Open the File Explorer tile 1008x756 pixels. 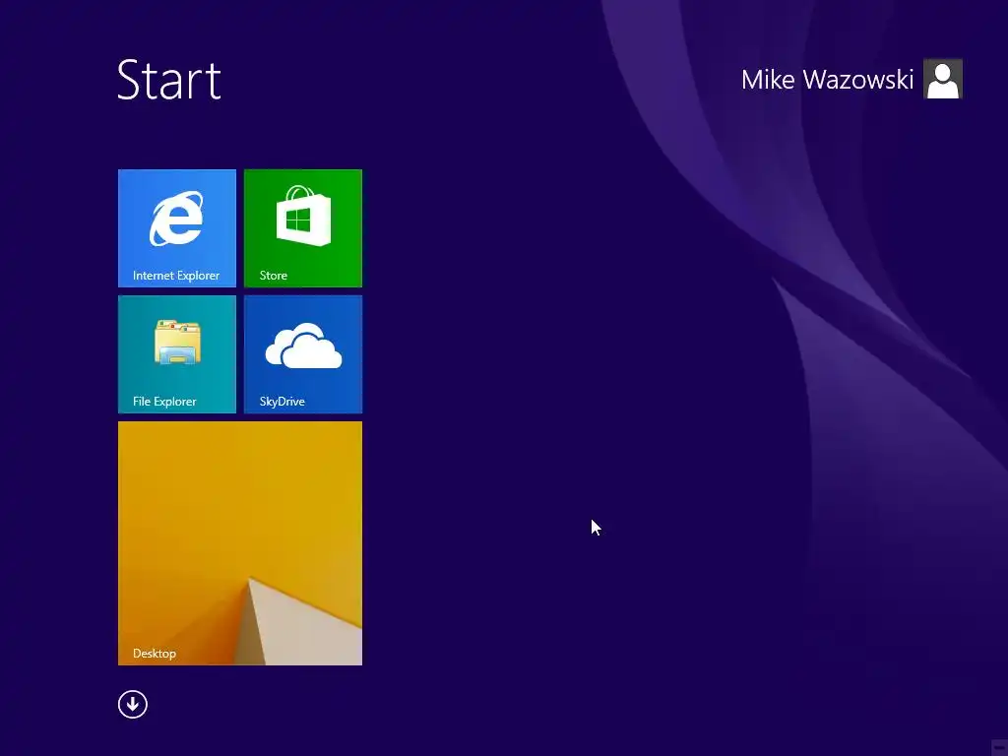tap(177, 354)
